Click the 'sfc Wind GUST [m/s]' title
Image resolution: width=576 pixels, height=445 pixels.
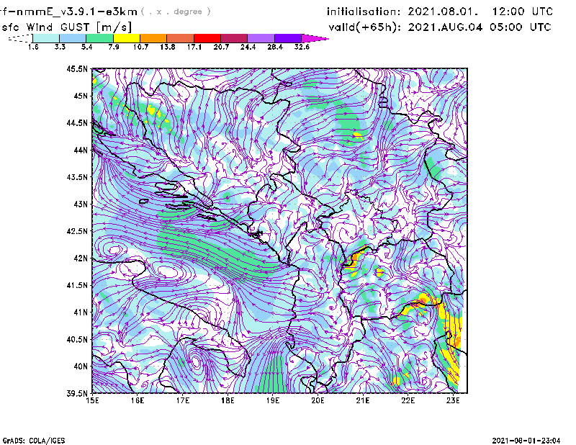[66, 27]
